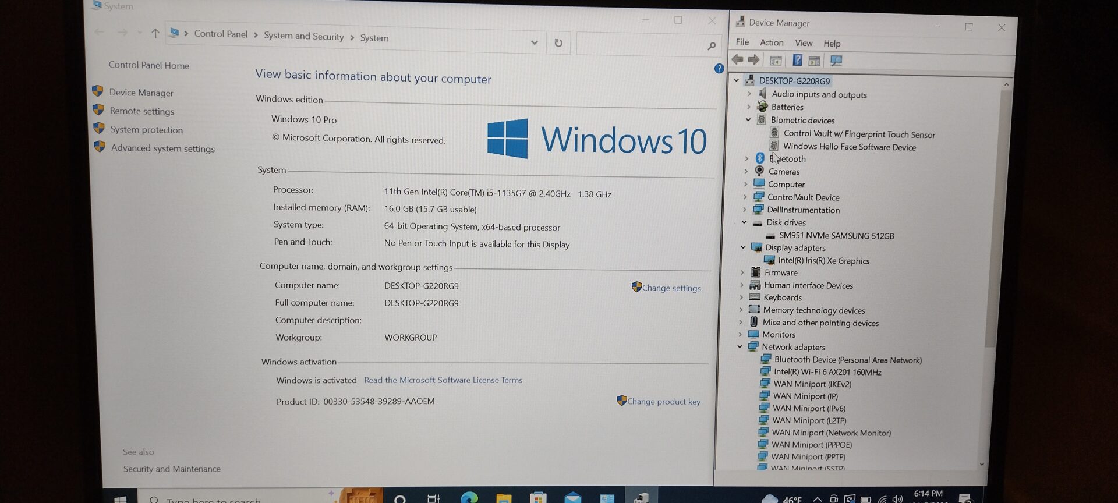The height and width of the screenshot is (503, 1118).
Task: Open Microsoft Edge from the taskbar
Action: [x=469, y=498]
